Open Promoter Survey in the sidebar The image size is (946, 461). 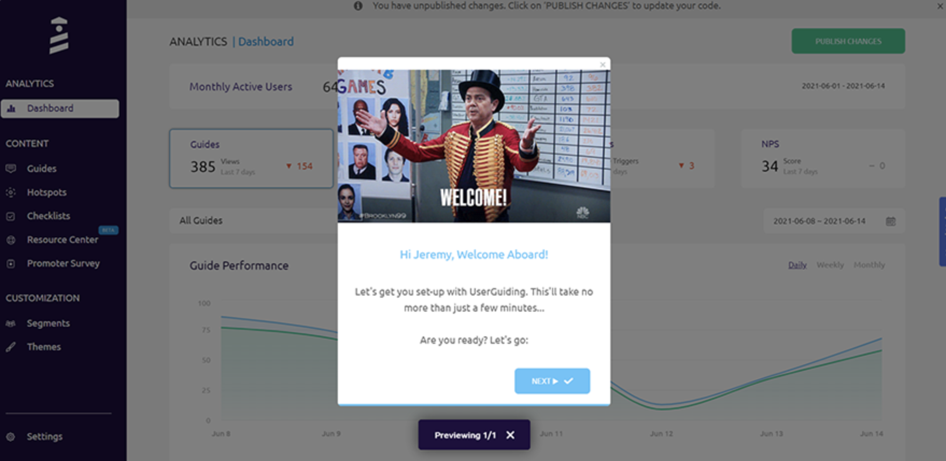(63, 264)
